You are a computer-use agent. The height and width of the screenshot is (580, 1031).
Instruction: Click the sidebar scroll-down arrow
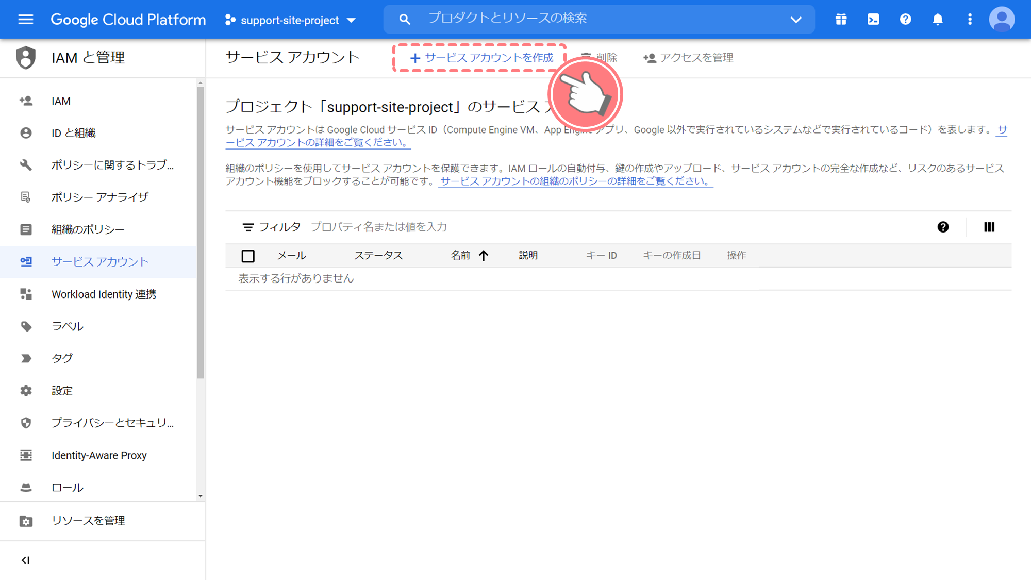coord(201,496)
